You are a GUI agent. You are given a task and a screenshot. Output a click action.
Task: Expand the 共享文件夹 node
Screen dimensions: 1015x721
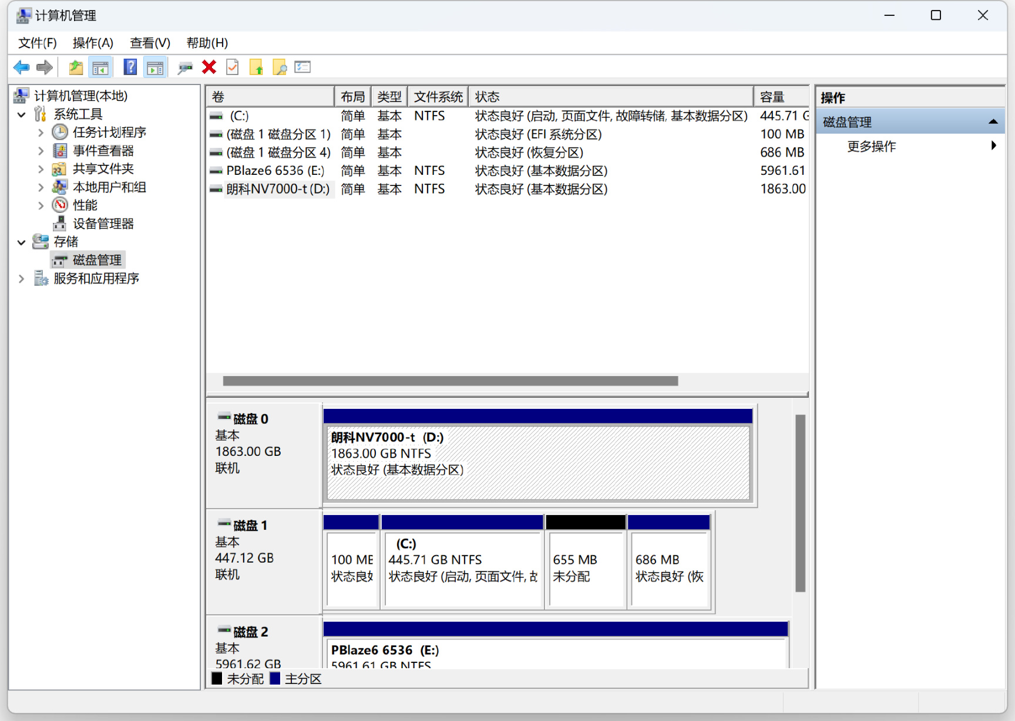click(41, 169)
